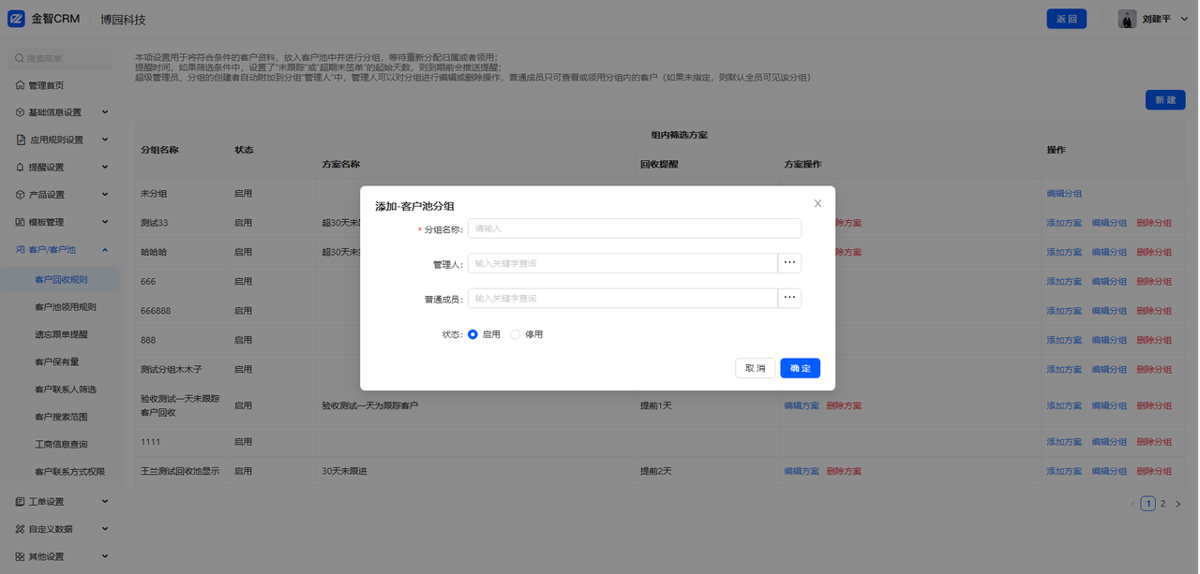Focus the 搜索菜单 sidebar search box

(x=60, y=58)
